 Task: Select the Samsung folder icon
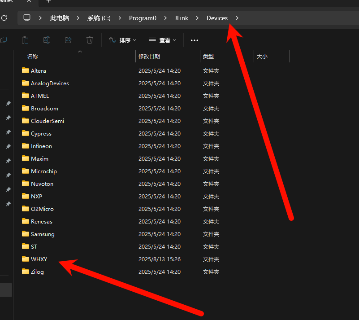pos(26,234)
